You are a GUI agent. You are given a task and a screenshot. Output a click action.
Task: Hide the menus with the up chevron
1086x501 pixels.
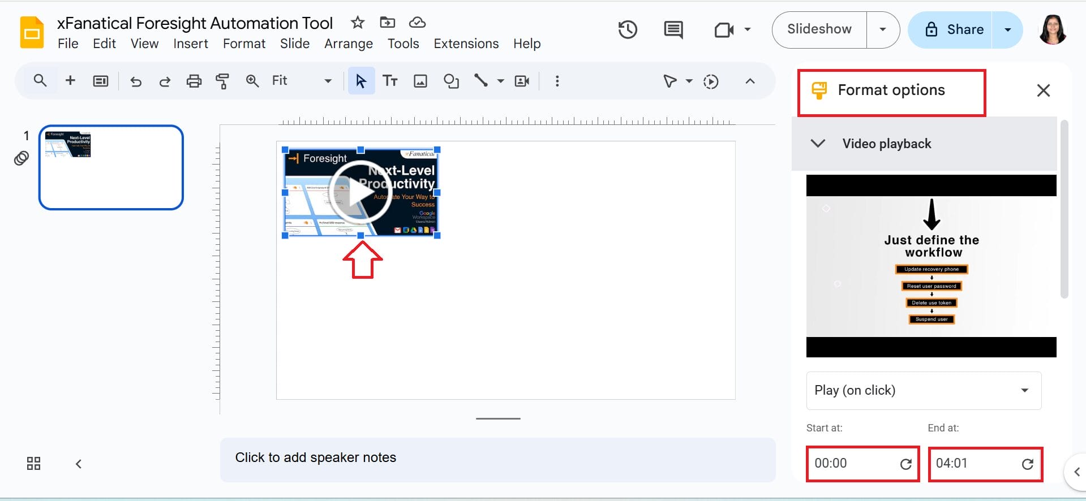[x=750, y=81]
